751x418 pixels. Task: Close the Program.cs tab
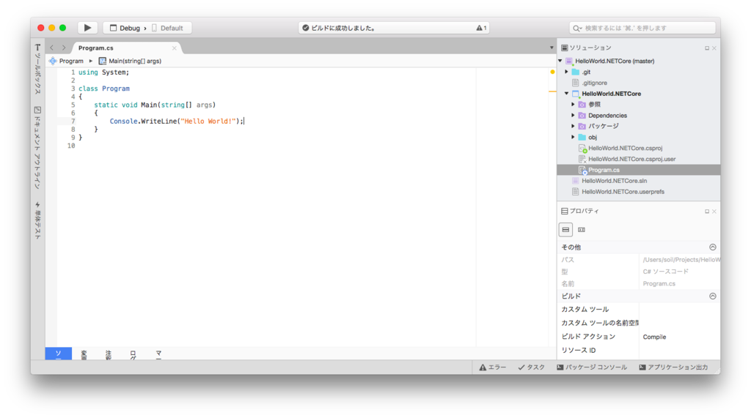175,48
